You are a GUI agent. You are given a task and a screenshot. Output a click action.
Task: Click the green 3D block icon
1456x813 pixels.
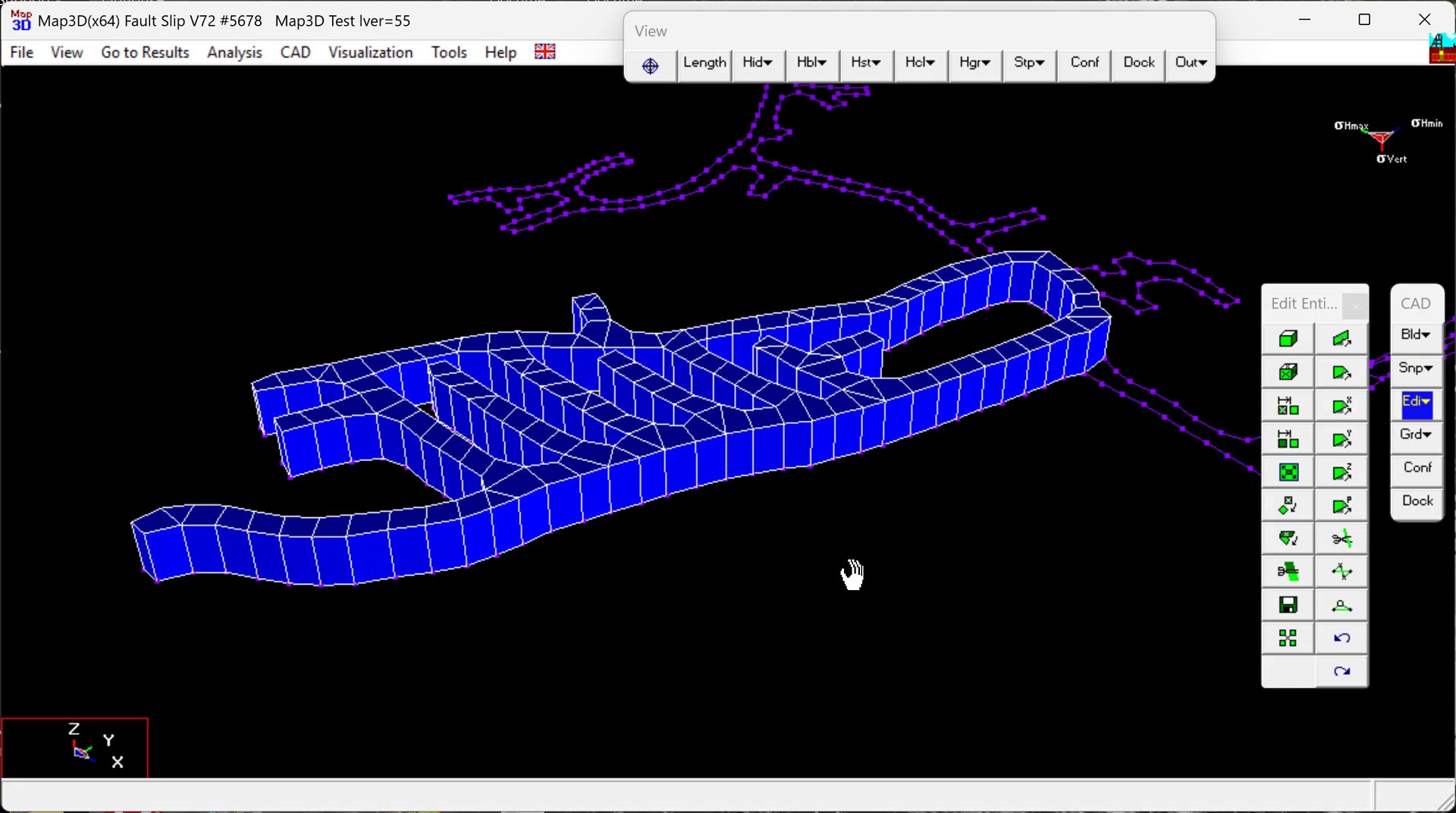point(1288,339)
